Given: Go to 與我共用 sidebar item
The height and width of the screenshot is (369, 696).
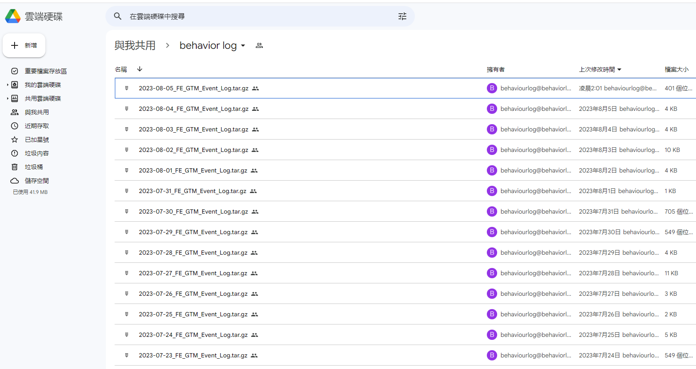Looking at the screenshot, I should point(37,112).
